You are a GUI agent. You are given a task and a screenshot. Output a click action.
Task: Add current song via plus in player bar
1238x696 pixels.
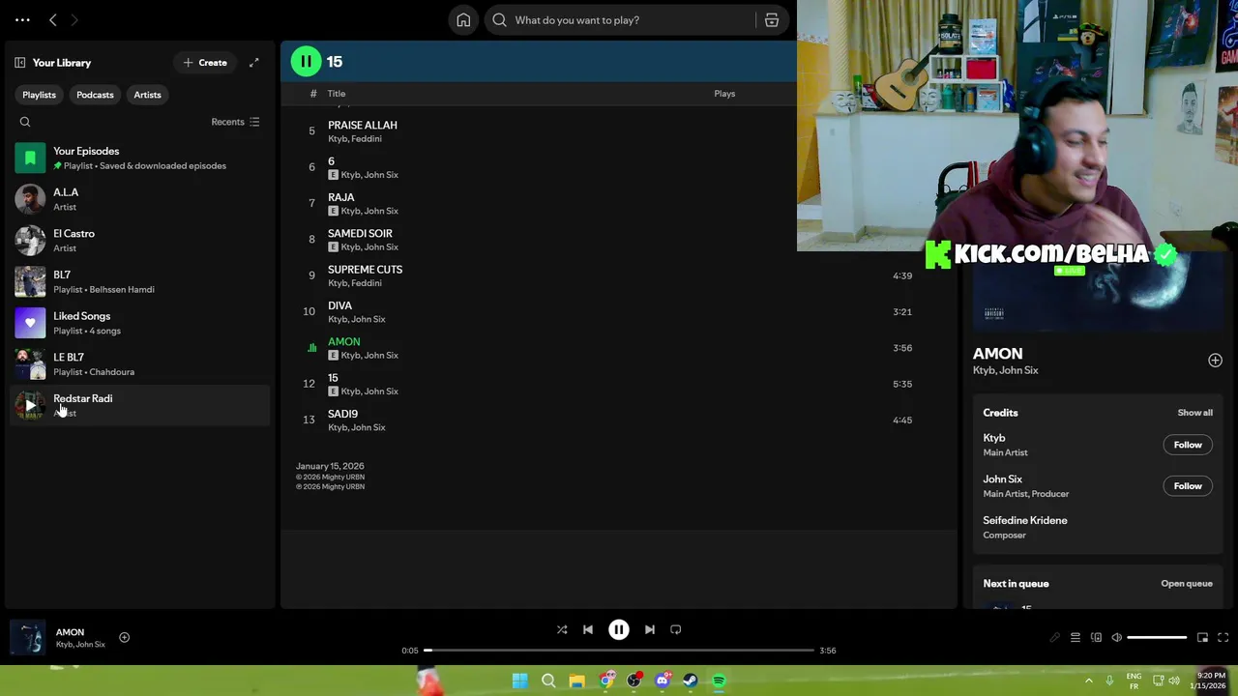pos(124,638)
